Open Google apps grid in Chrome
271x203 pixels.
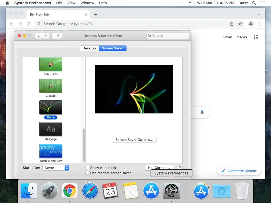[x=256, y=37]
